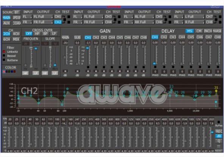Screen dimensions: 224x157
Task: Click the speaker icon under the CH5 gain slider
Action: [120, 71]
